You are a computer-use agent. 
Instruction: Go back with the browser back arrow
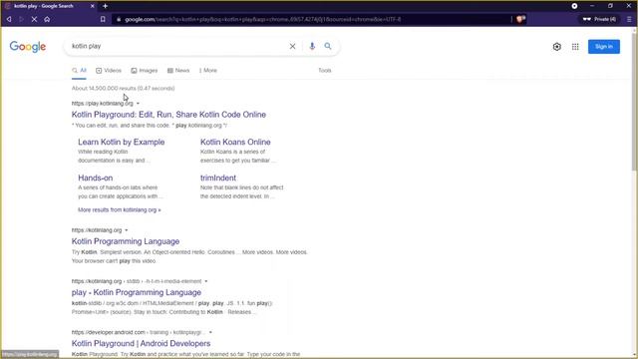pos(9,19)
